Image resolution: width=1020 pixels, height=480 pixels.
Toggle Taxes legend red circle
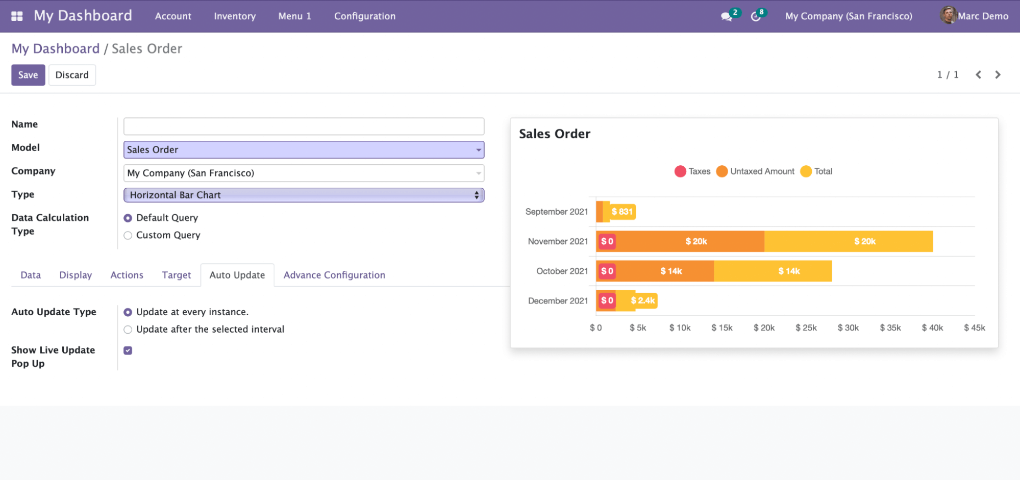click(x=680, y=171)
